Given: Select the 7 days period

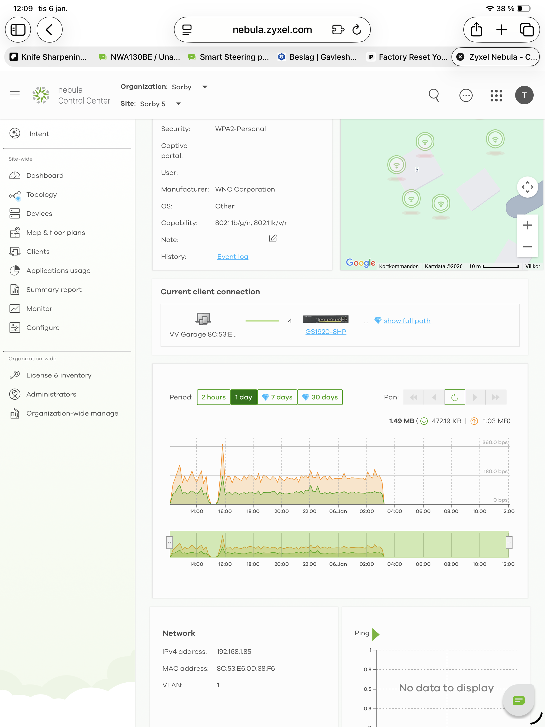Looking at the screenshot, I should click(277, 397).
